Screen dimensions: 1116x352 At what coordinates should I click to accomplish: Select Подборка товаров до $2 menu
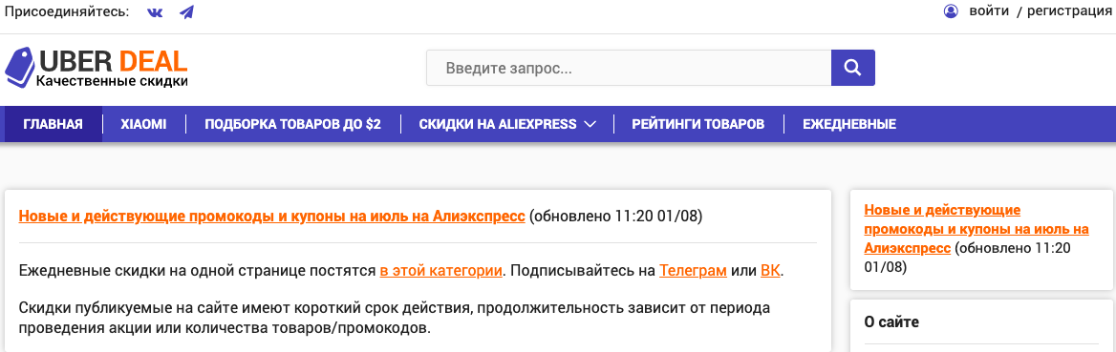tap(292, 124)
